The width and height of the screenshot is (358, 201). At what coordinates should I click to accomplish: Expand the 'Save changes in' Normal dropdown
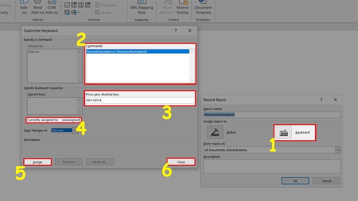pyautogui.click(x=74, y=130)
